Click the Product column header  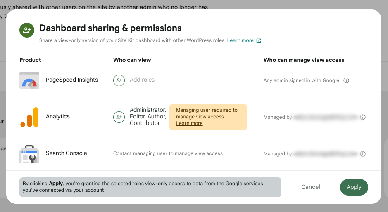(30, 60)
